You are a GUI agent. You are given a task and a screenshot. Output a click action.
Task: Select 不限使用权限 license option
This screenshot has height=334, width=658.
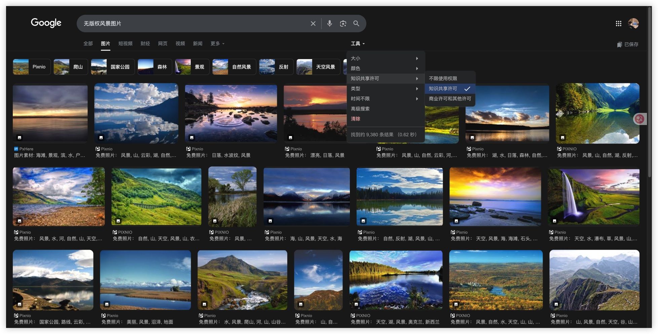coord(443,78)
